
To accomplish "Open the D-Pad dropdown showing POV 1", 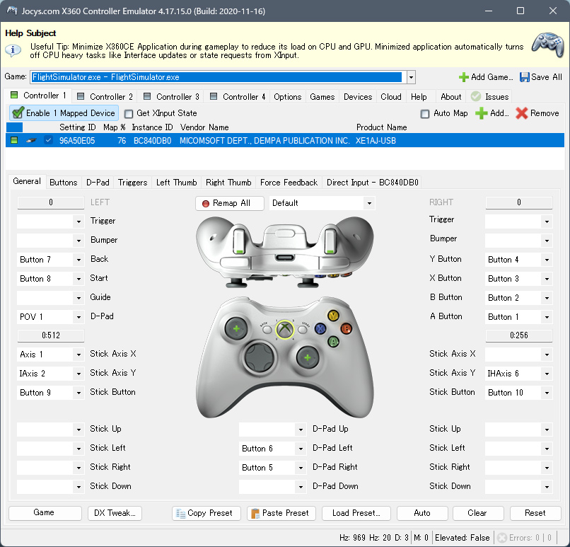I will pyautogui.click(x=78, y=317).
